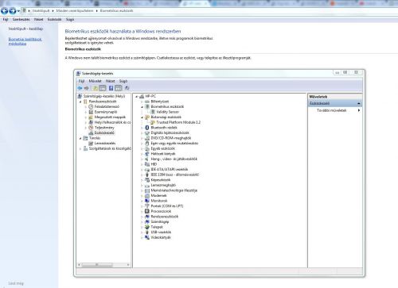
Task: Click the blue Help toolbar icon
Action: 111,88
